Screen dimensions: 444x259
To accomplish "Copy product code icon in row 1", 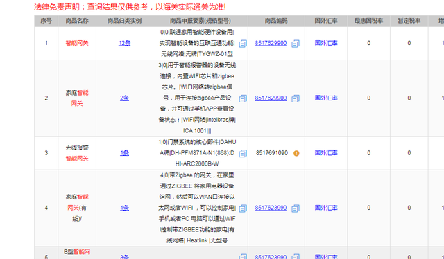I will 296,44.
